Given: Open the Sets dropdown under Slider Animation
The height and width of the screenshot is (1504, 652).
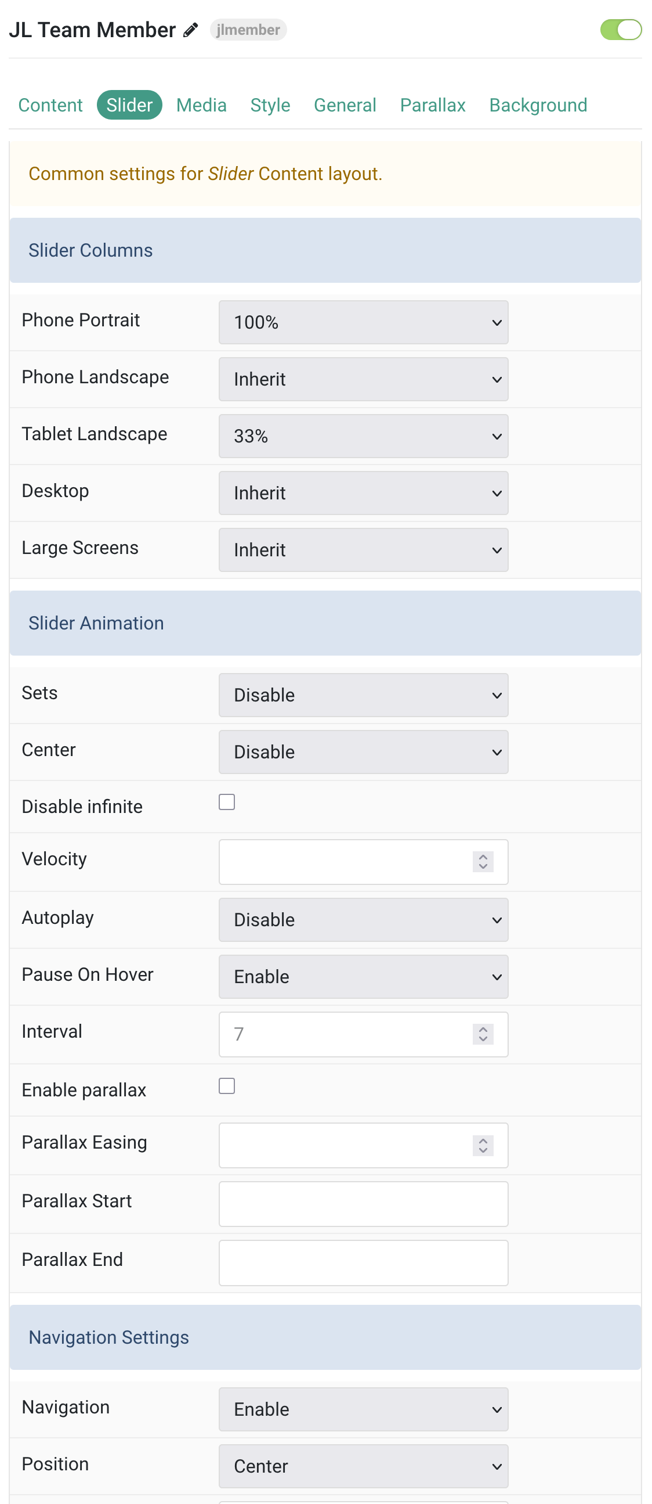Looking at the screenshot, I should (x=363, y=695).
